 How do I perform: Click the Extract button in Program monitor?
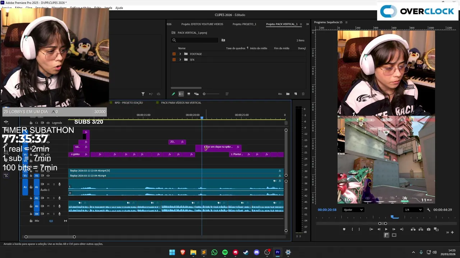click(x=421, y=229)
